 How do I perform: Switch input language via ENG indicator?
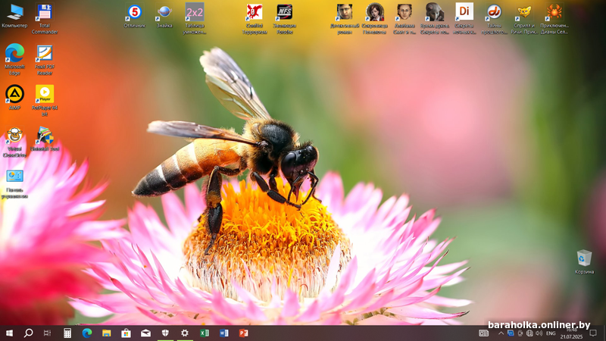point(551,333)
